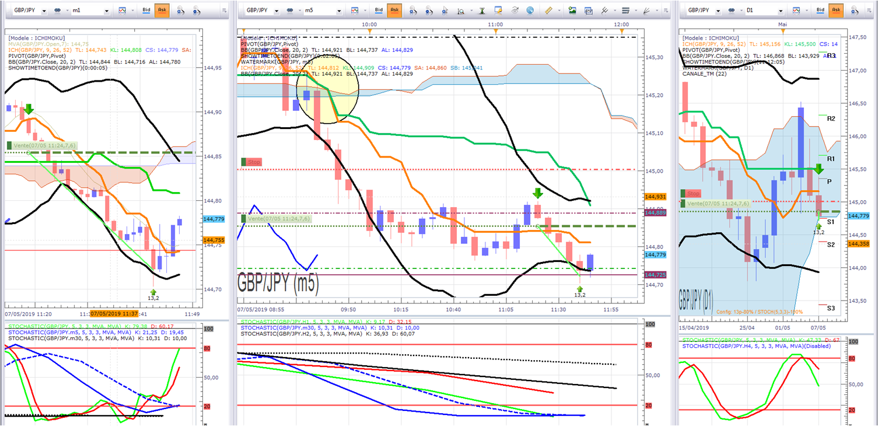Click the Vente(07/05 11:24,7,6) label on m1 chart
Viewport: 878px width, 426px height.
(x=41, y=145)
